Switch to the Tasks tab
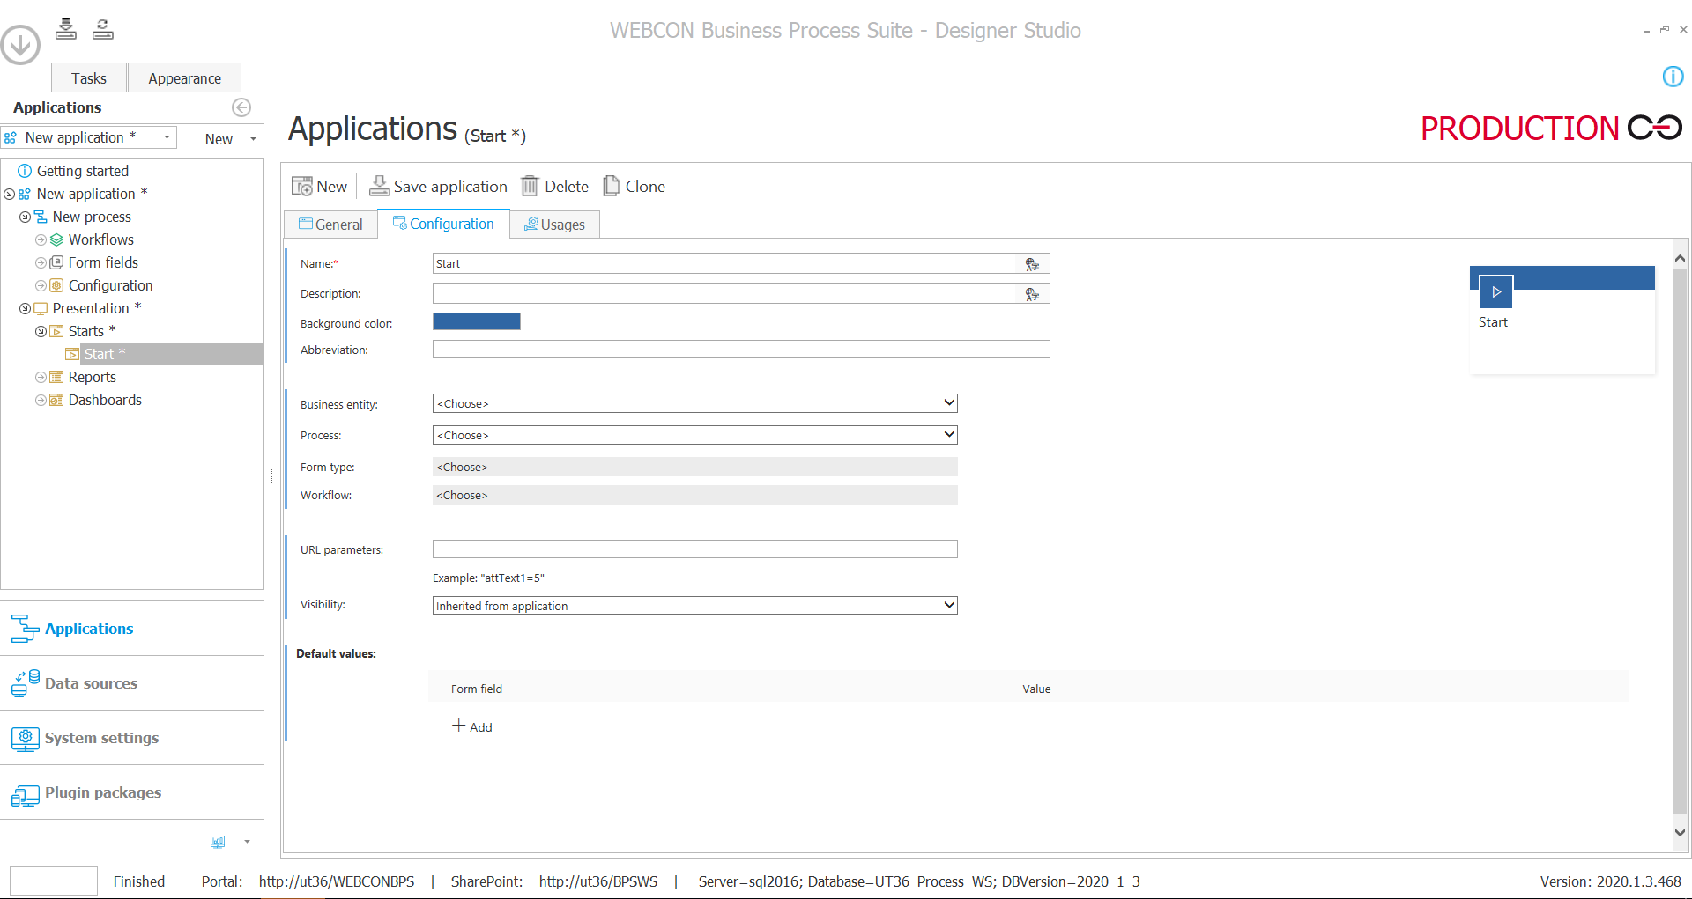Viewport: 1692px width, 899px height. (89, 78)
